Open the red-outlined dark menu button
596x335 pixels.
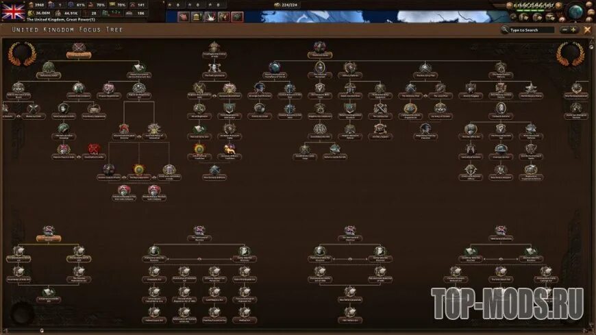(237, 16)
